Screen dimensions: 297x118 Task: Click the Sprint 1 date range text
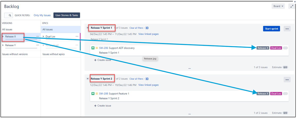[113, 34]
